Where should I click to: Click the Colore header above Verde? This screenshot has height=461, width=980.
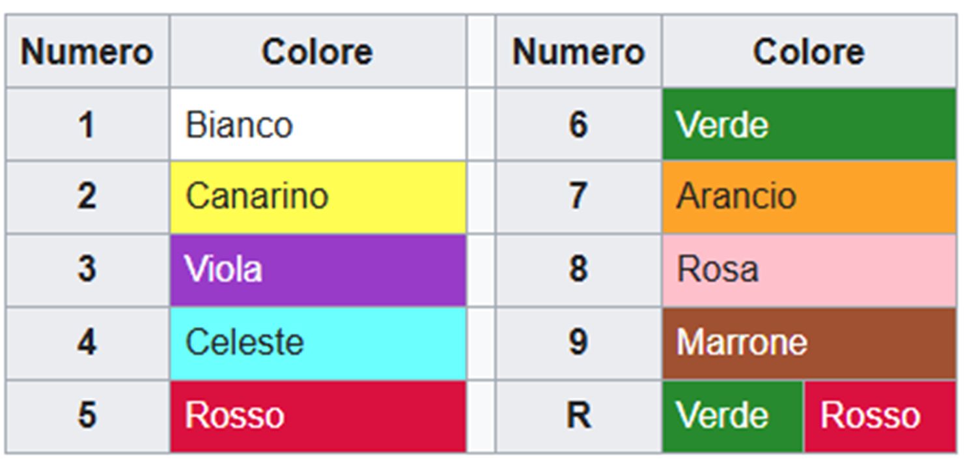click(809, 51)
